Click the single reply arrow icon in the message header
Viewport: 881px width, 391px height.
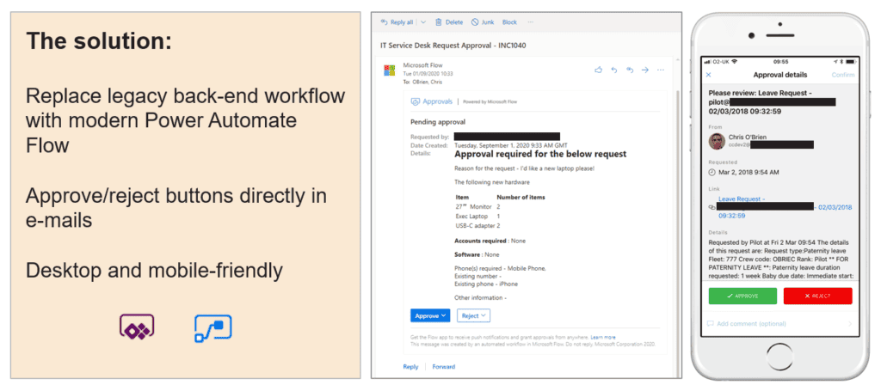[x=614, y=70]
